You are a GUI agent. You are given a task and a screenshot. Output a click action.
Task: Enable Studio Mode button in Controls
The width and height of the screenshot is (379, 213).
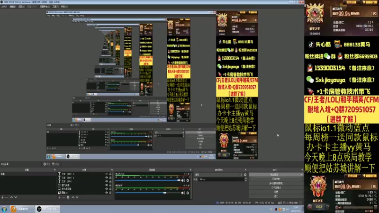(276, 187)
